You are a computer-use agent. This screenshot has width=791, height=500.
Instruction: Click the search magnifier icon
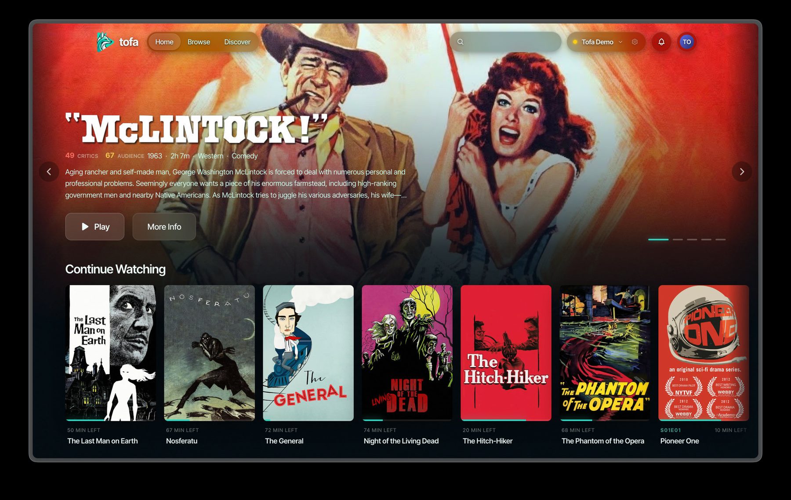click(x=460, y=42)
